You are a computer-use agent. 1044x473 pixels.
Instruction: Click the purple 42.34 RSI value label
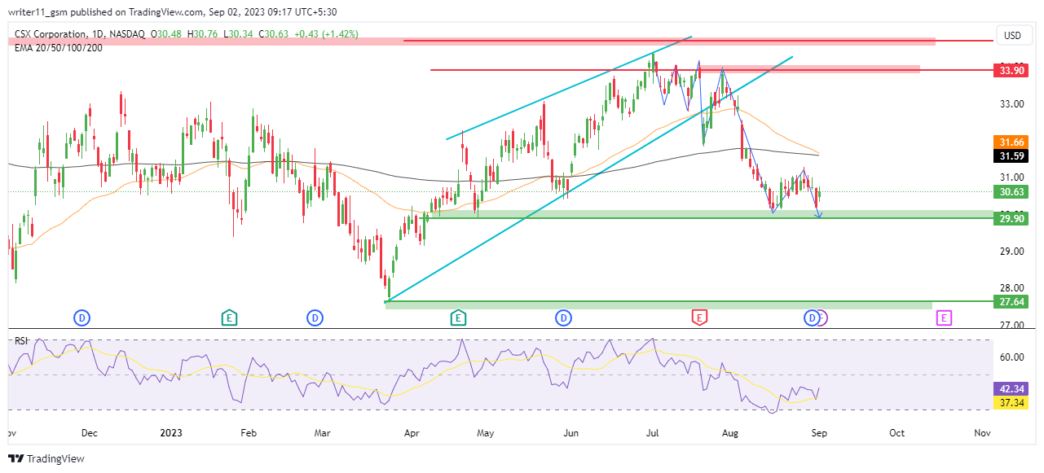coord(1012,389)
